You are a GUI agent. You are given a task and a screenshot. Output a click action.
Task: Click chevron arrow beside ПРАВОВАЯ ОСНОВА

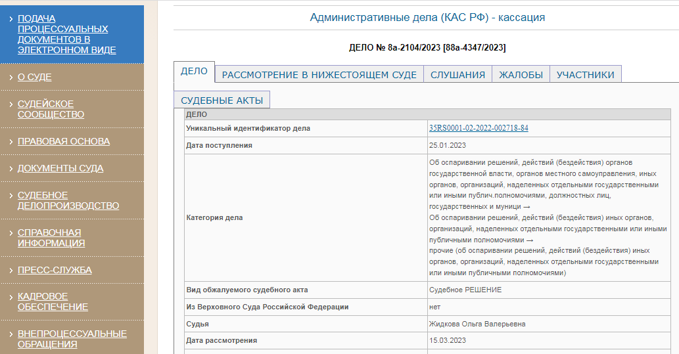[11, 141]
